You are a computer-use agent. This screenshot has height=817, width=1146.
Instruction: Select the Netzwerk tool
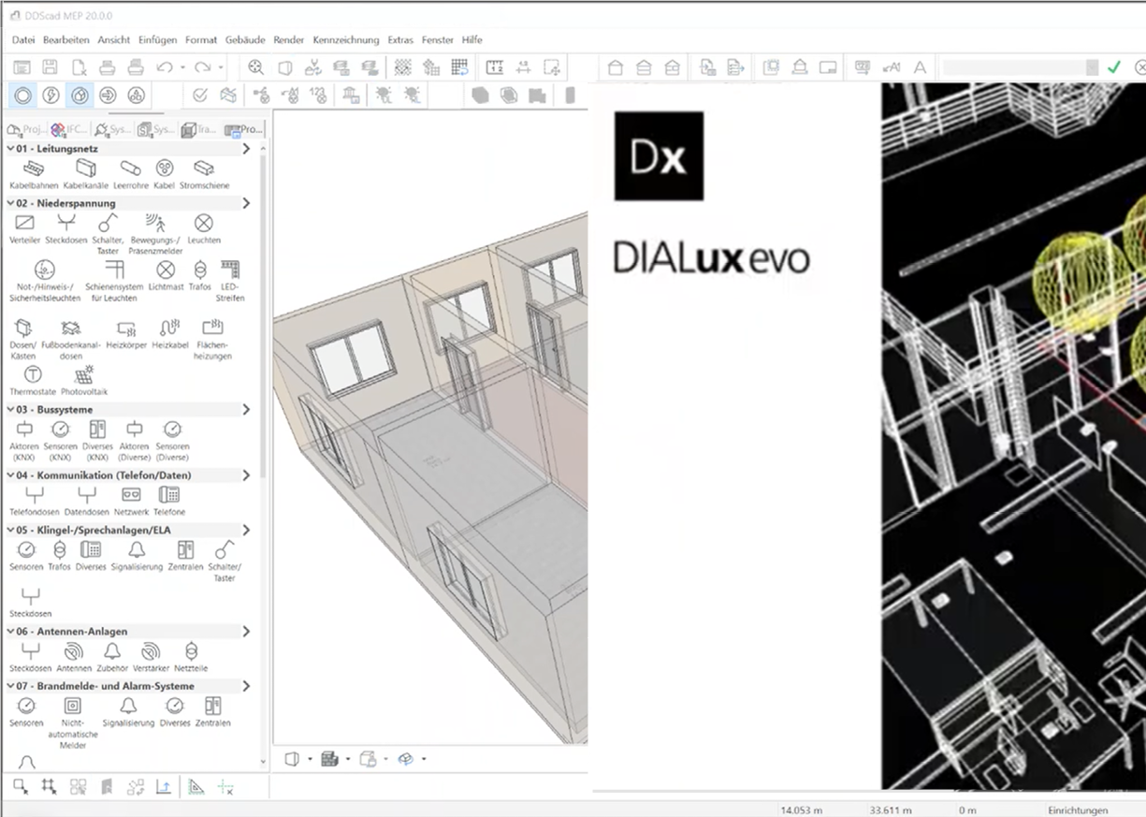click(131, 501)
